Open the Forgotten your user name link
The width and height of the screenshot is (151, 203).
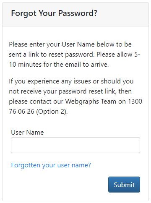coord(51,165)
